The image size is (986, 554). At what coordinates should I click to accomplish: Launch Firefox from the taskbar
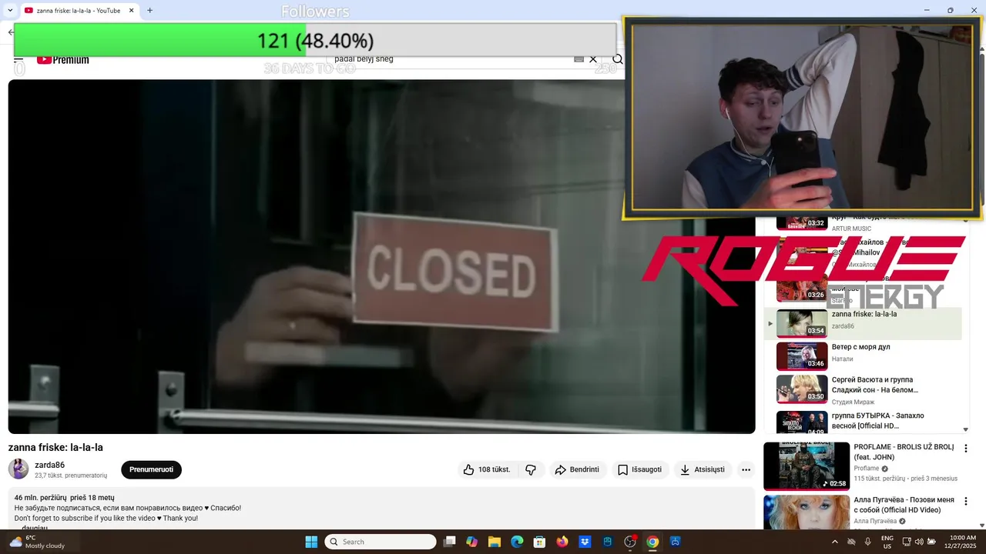pos(562,542)
